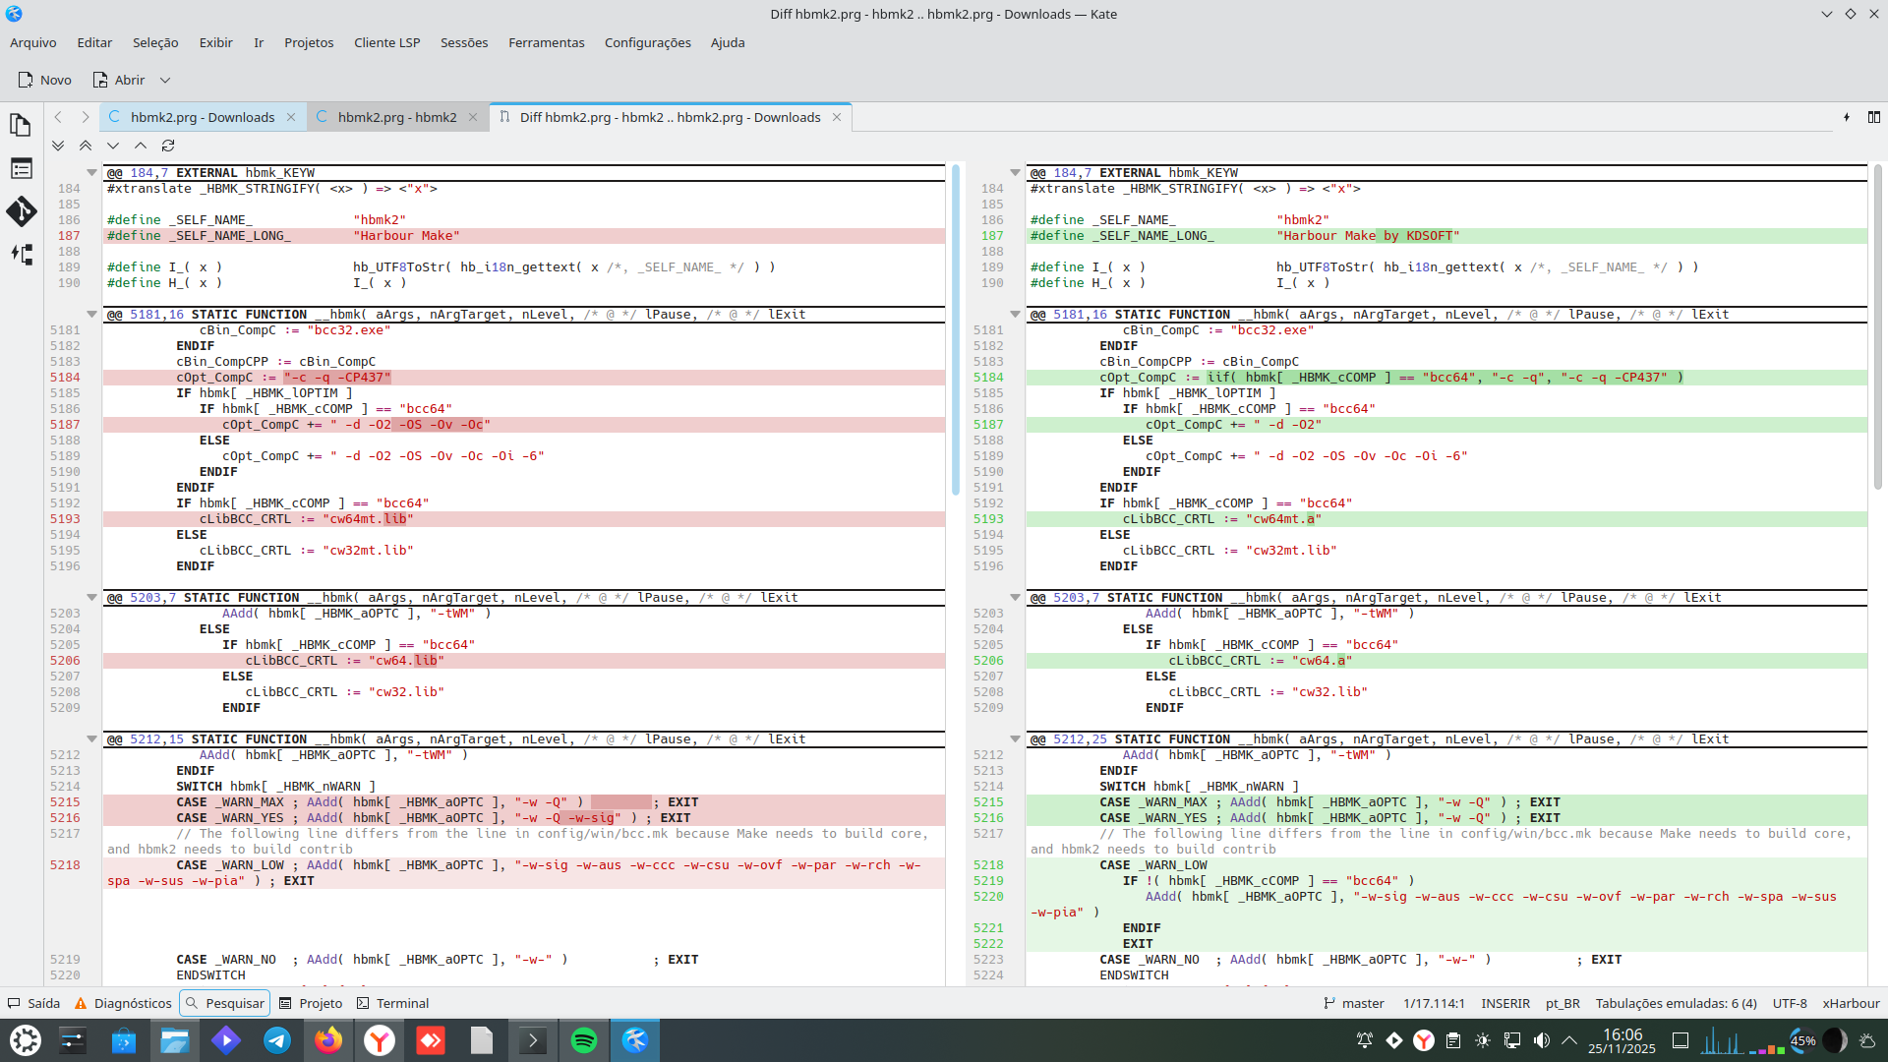Collapse the left 184,7 EXTERNAL hunk
The image size is (1888, 1062).
pos(91,172)
